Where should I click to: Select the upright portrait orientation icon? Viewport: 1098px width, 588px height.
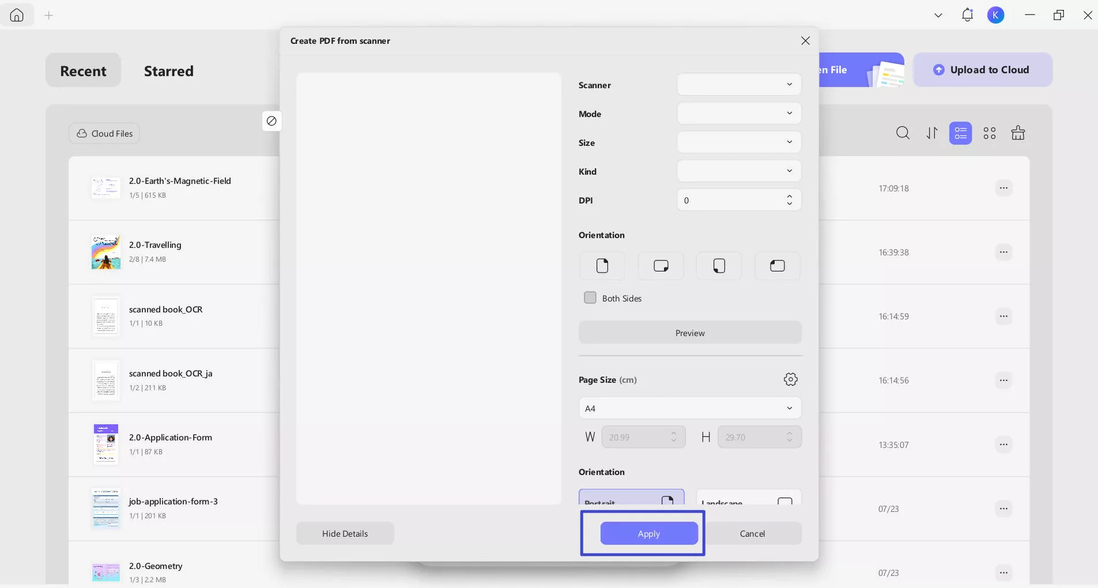(x=602, y=266)
